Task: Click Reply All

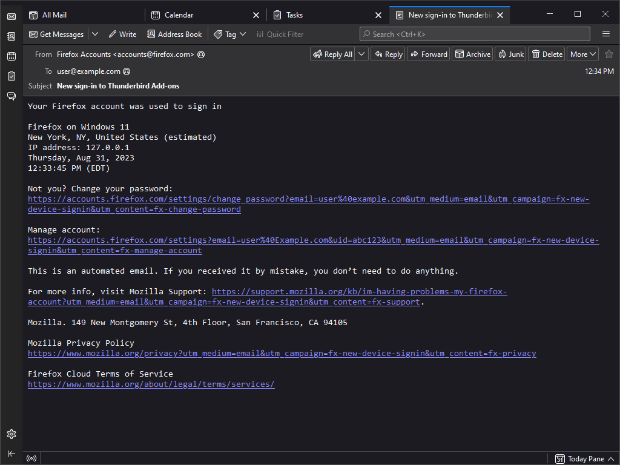Action: tap(333, 54)
